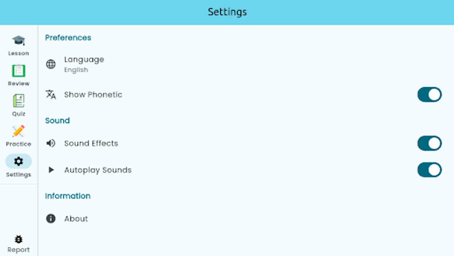Click the phonetic translation icon
This screenshot has width=454, height=256.
51,95
